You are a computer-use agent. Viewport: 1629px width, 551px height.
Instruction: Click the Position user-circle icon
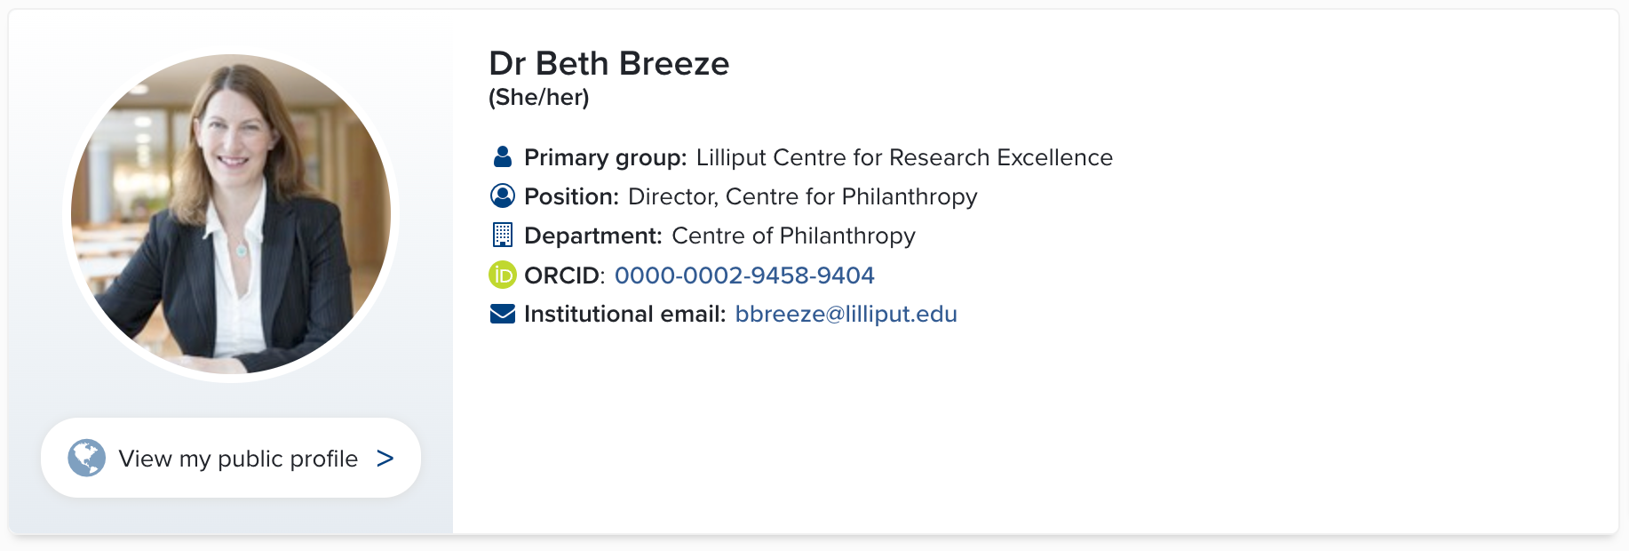click(503, 196)
